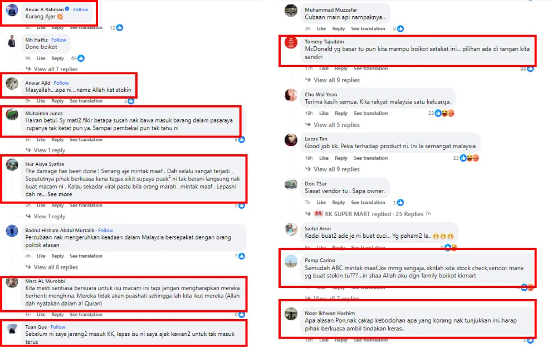The width and height of the screenshot is (557, 347).
Task: Click reaction icon on Tommy Tajuddin's comment
Action: pos(530,69)
